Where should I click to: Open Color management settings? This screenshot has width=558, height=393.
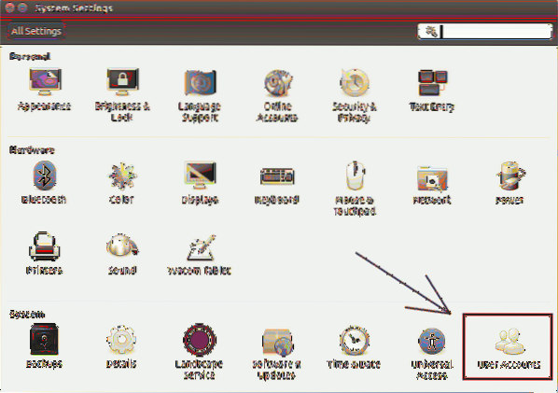[121, 183]
